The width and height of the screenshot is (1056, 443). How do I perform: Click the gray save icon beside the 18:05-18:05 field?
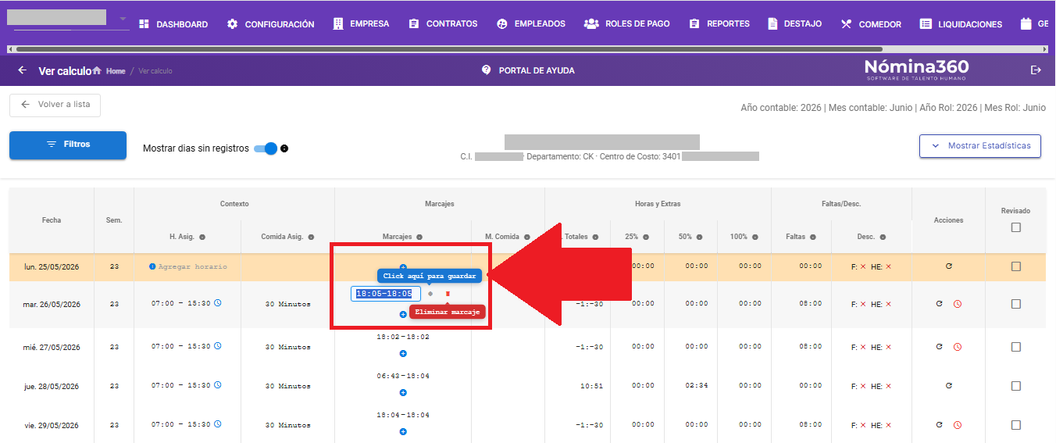[x=430, y=294]
